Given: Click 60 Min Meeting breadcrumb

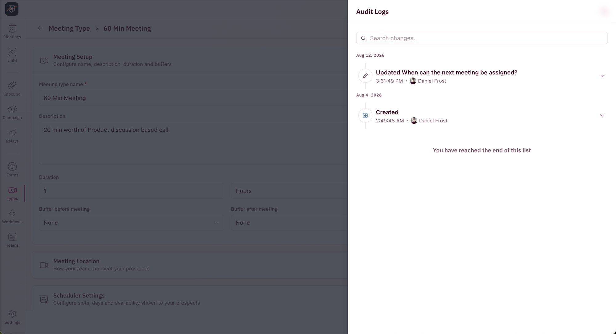Looking at the screenshot, I should click(x=127, y=28).
